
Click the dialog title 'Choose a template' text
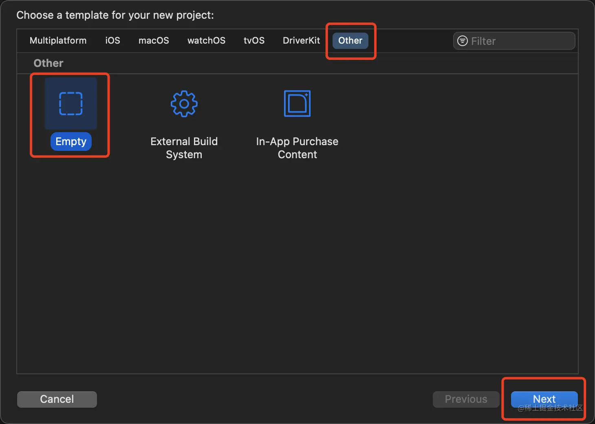[115, 15]
